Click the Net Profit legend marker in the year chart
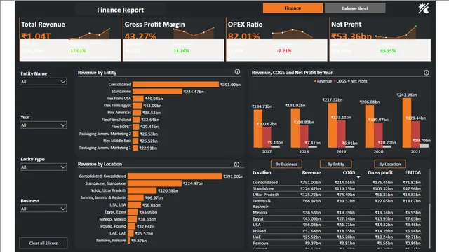Screen dimensions: 449x252 click(349, 81)
